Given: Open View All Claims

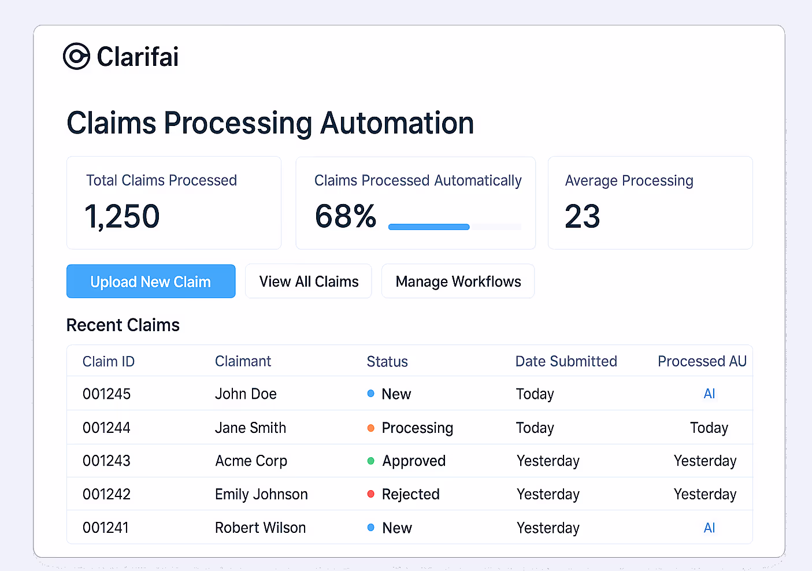Looking at the screenshot, I should [309, 281].
